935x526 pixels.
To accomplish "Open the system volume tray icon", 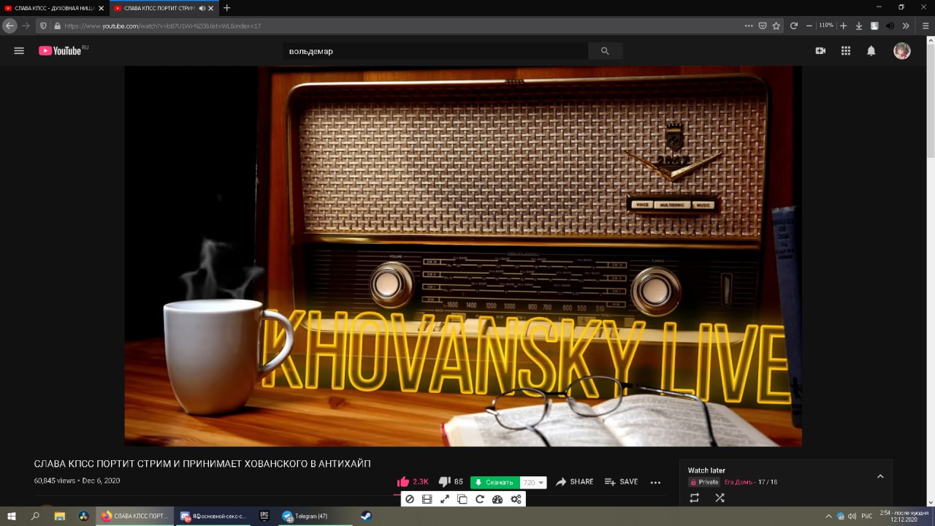I will click(x=852, y=516).
